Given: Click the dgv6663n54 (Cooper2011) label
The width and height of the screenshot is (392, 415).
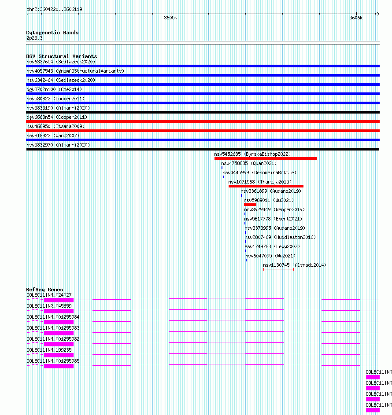Looking at the screenshot, I should [57, 117].
